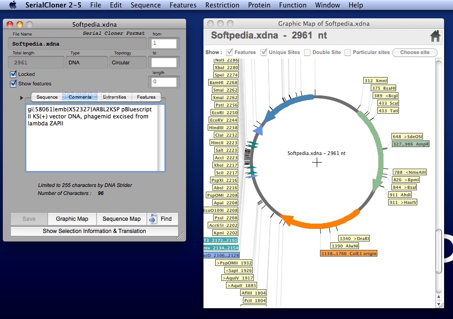
Task: Enable the Double Site checkbox
Action: pyautogui.click(x=307, y=52)
